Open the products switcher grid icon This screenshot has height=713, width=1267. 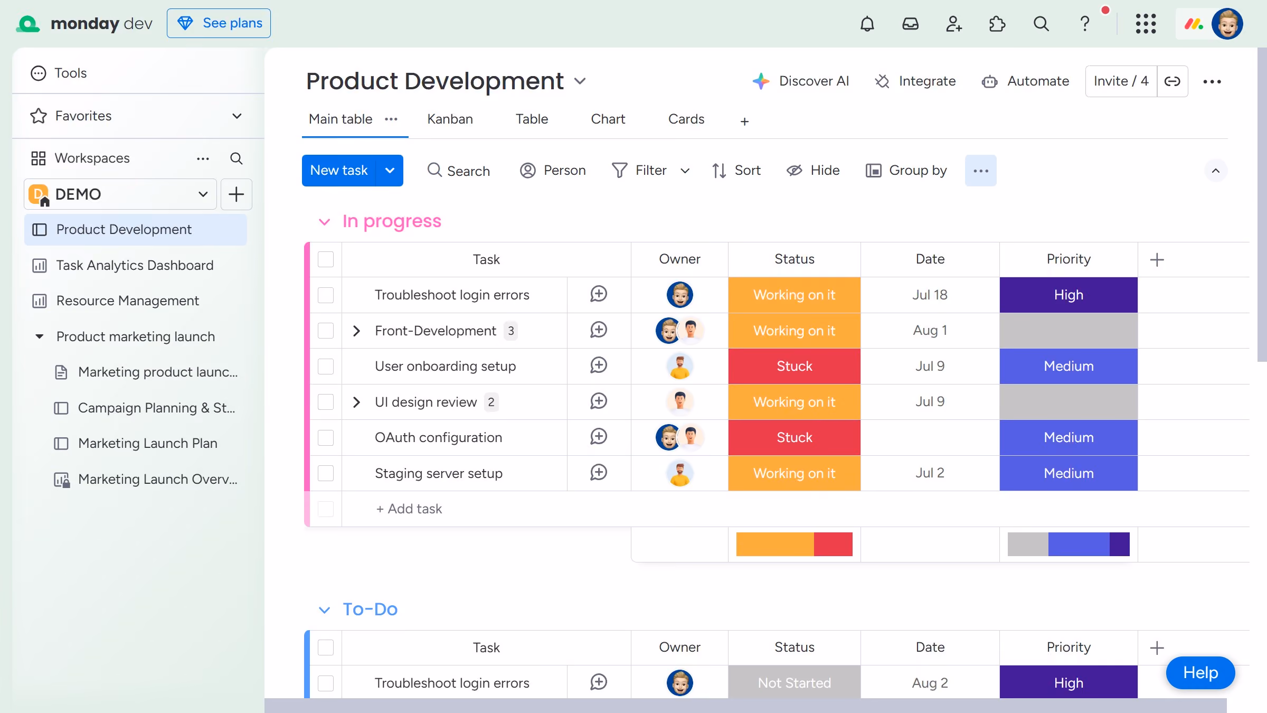tap(1146, 24)
